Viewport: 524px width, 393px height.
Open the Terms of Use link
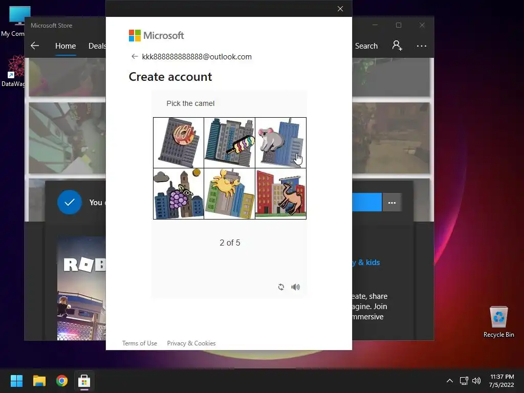point(139,343)
